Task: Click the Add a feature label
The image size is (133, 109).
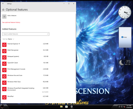Action: tap(12, 15)
